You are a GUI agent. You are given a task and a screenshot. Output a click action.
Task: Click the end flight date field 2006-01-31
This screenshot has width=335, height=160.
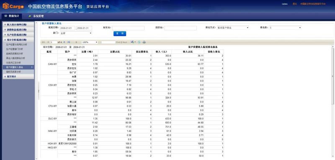[84, 28]
